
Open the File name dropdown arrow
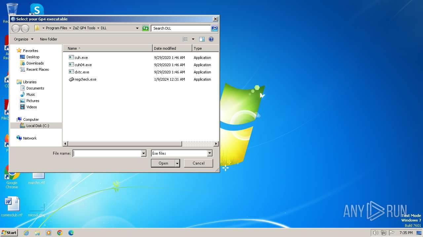coord(143,153)
